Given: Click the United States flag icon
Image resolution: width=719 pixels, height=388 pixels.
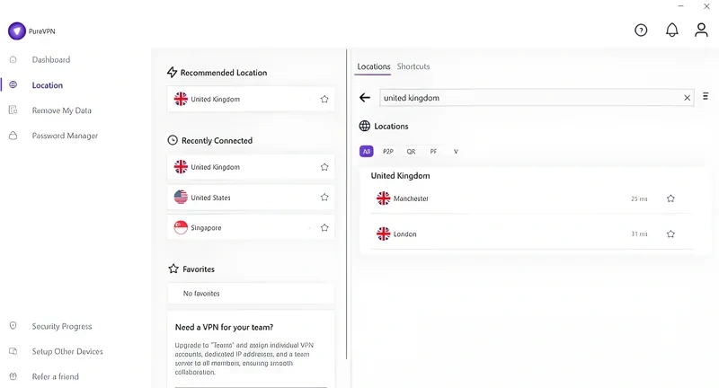Looking at the screenshot, I should pos(181,198).
